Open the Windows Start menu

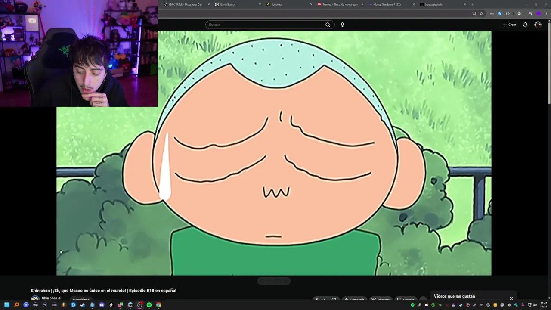point(7,305)
